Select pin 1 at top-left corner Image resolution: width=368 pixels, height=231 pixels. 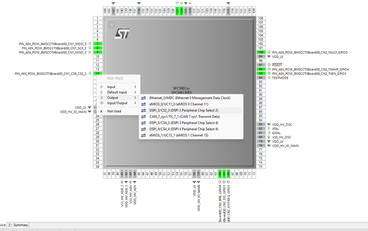(x=98, y=18)
